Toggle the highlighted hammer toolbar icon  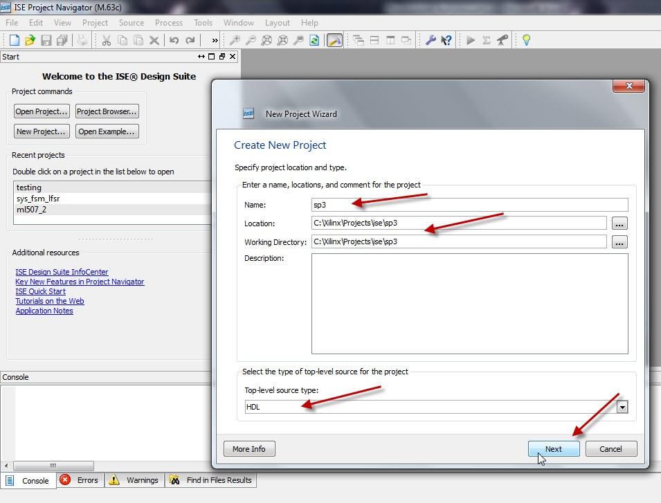click(334, 40)
